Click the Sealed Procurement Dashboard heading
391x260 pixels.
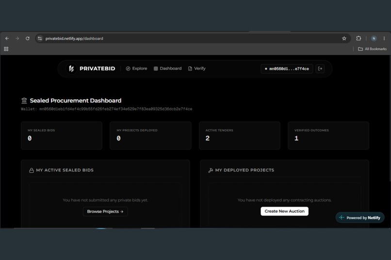coord(76,101)
